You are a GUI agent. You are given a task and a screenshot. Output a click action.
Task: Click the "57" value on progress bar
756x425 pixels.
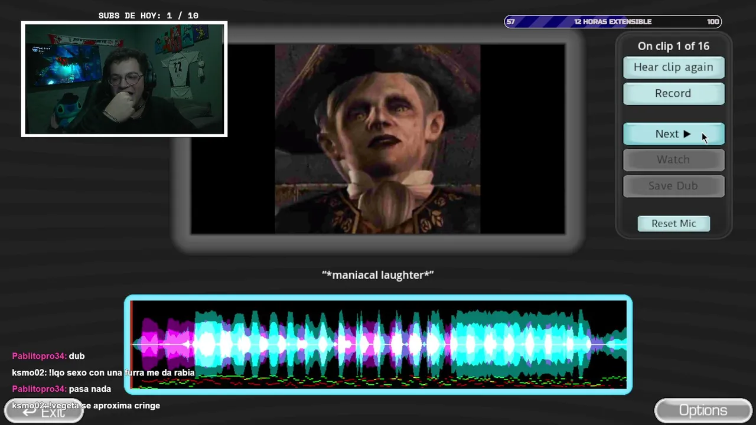(511, 22)
